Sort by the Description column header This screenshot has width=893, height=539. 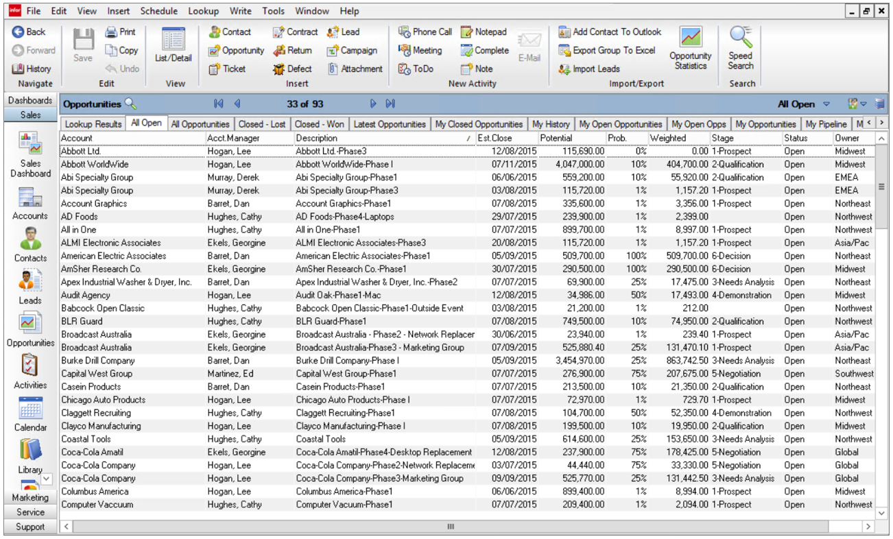(x=384, y=138)
